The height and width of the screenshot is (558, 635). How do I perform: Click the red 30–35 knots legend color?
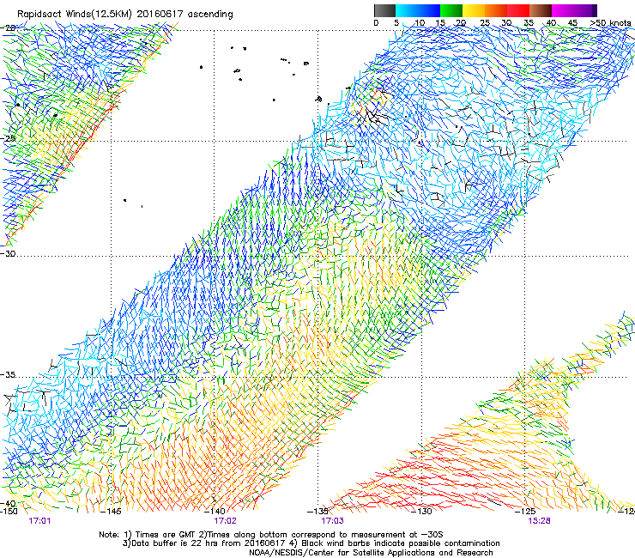tap(518, 10)
